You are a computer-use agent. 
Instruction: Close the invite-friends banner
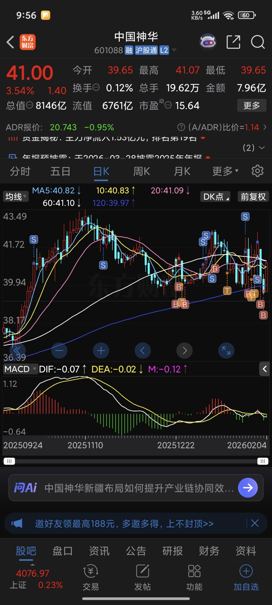point(255,523)
